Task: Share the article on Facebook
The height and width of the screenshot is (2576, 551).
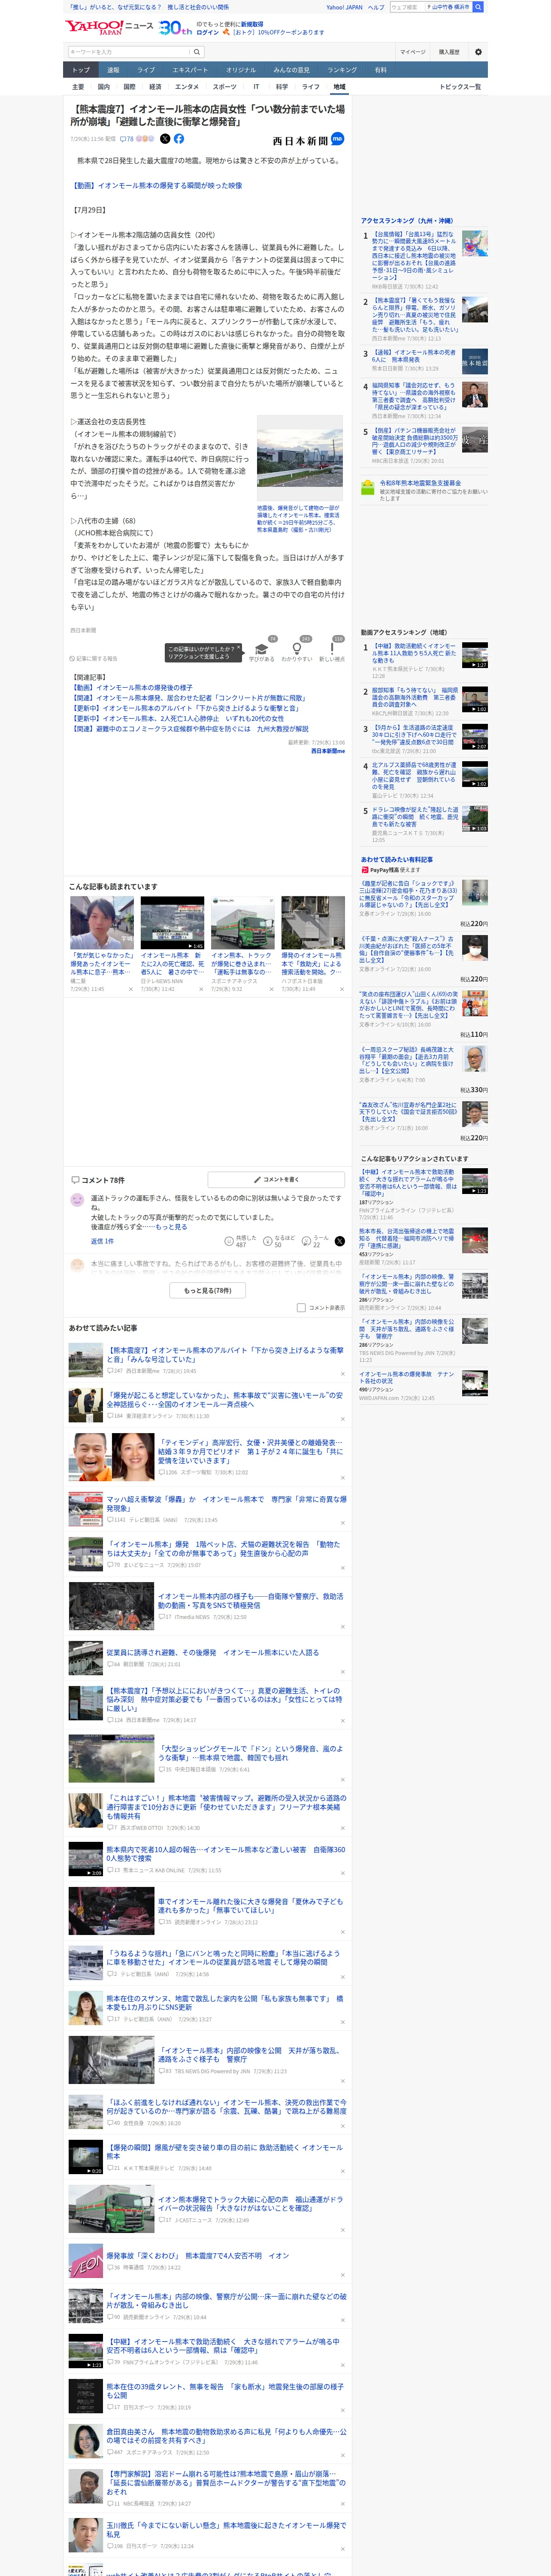Action: point(179,139)
